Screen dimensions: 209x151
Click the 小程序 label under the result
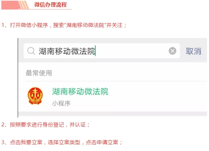[x=61, y=103]
